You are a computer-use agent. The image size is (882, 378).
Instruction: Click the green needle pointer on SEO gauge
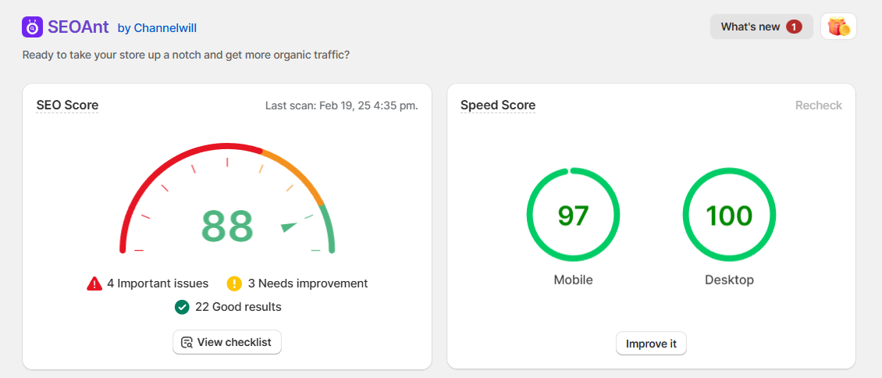(x=290, y=226)
